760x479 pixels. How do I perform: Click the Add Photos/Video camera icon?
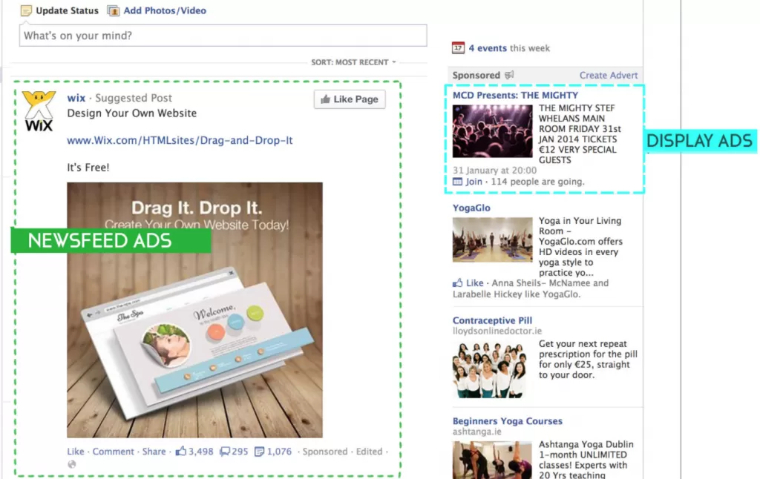[x=114, y=10]
